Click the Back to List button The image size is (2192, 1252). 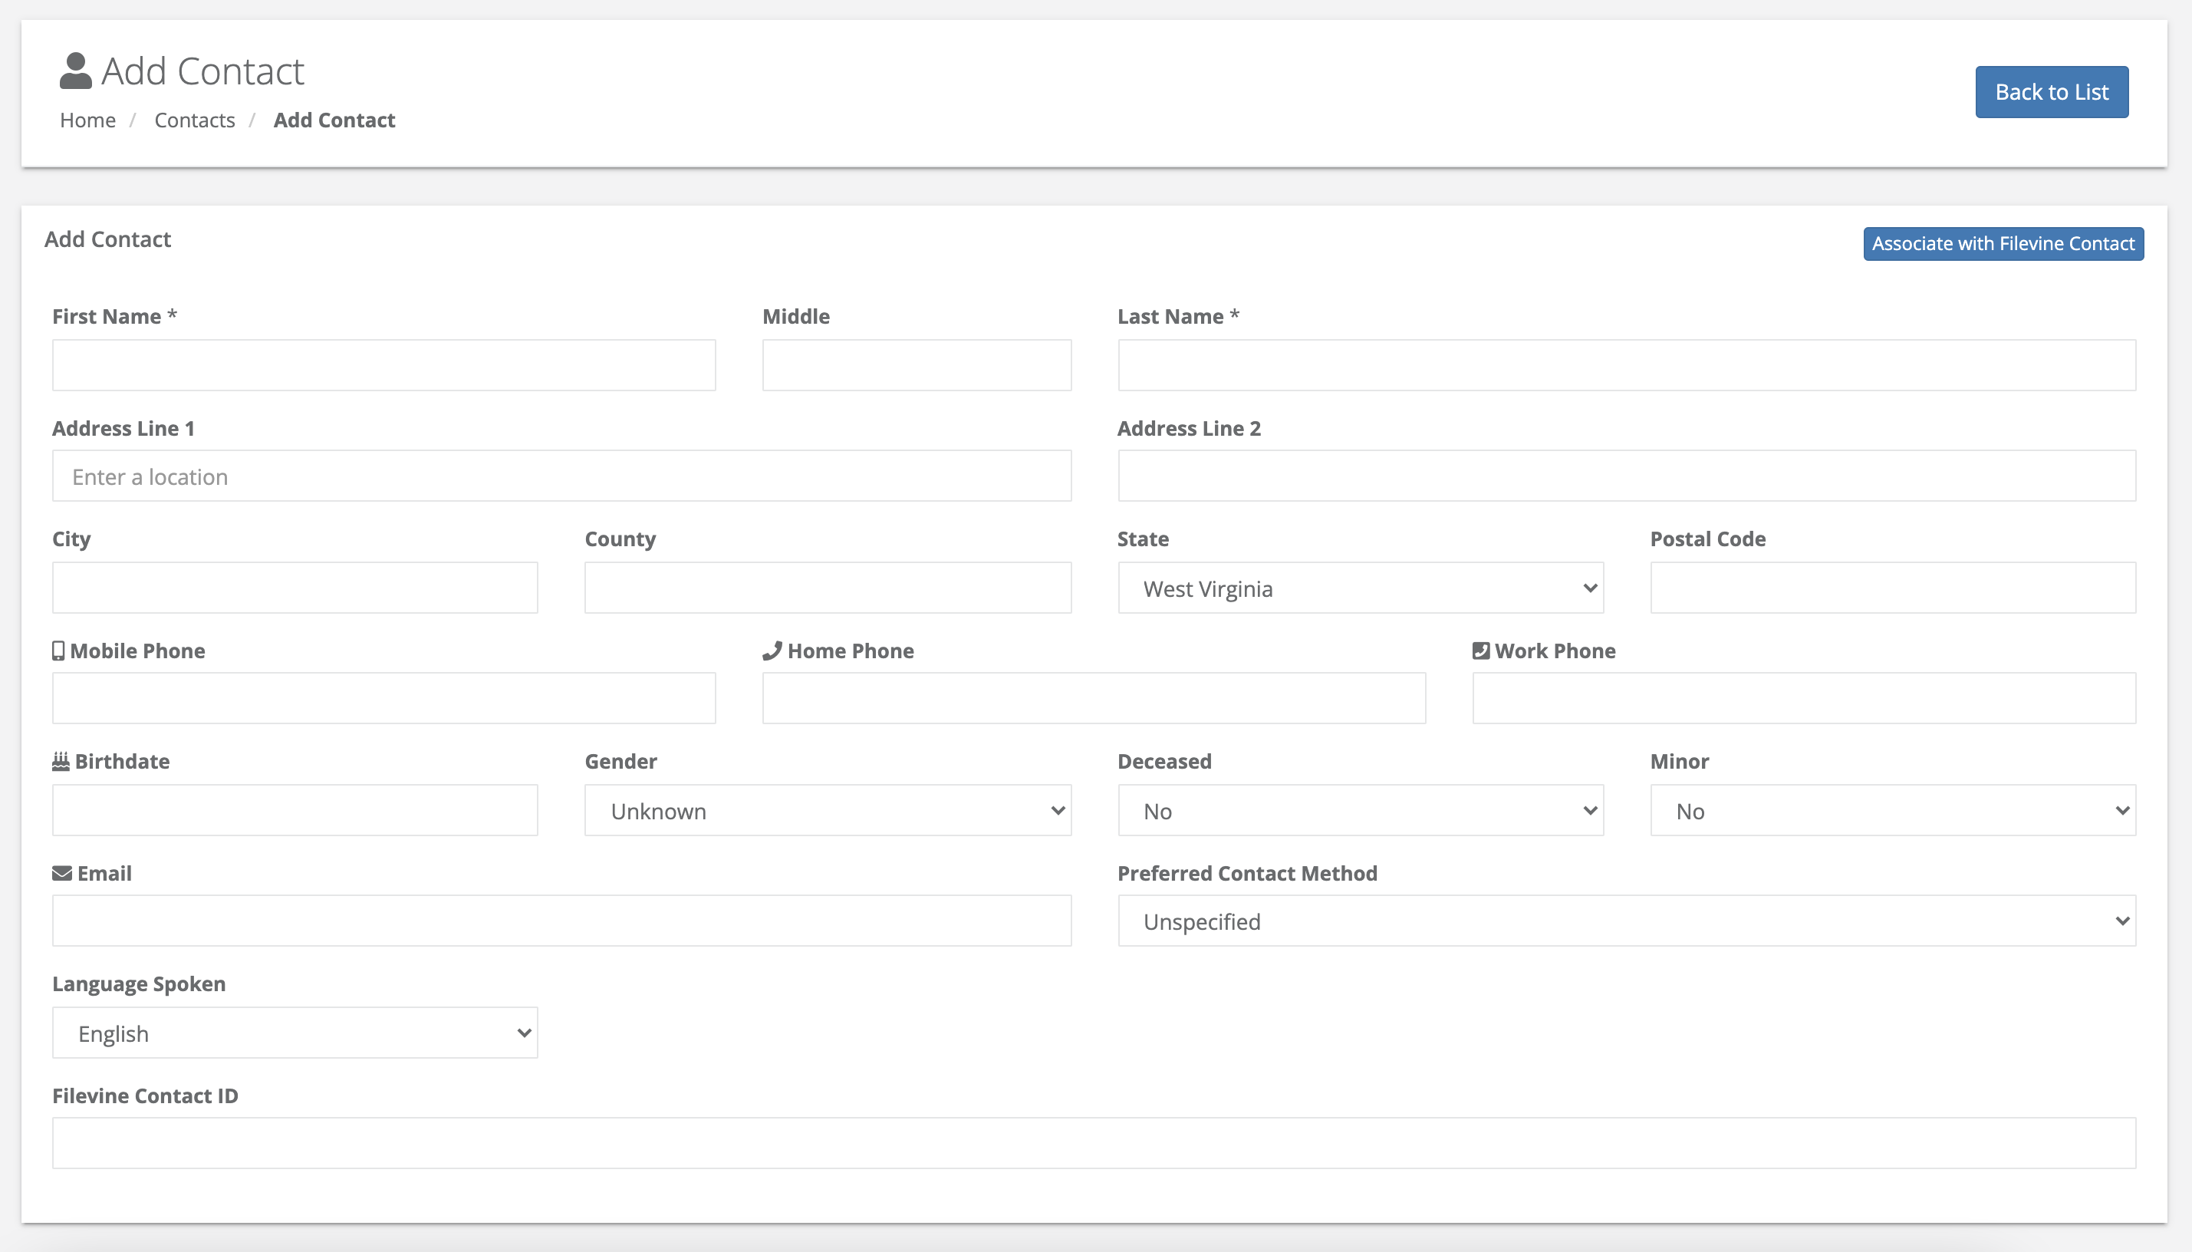pos(2051,92)
